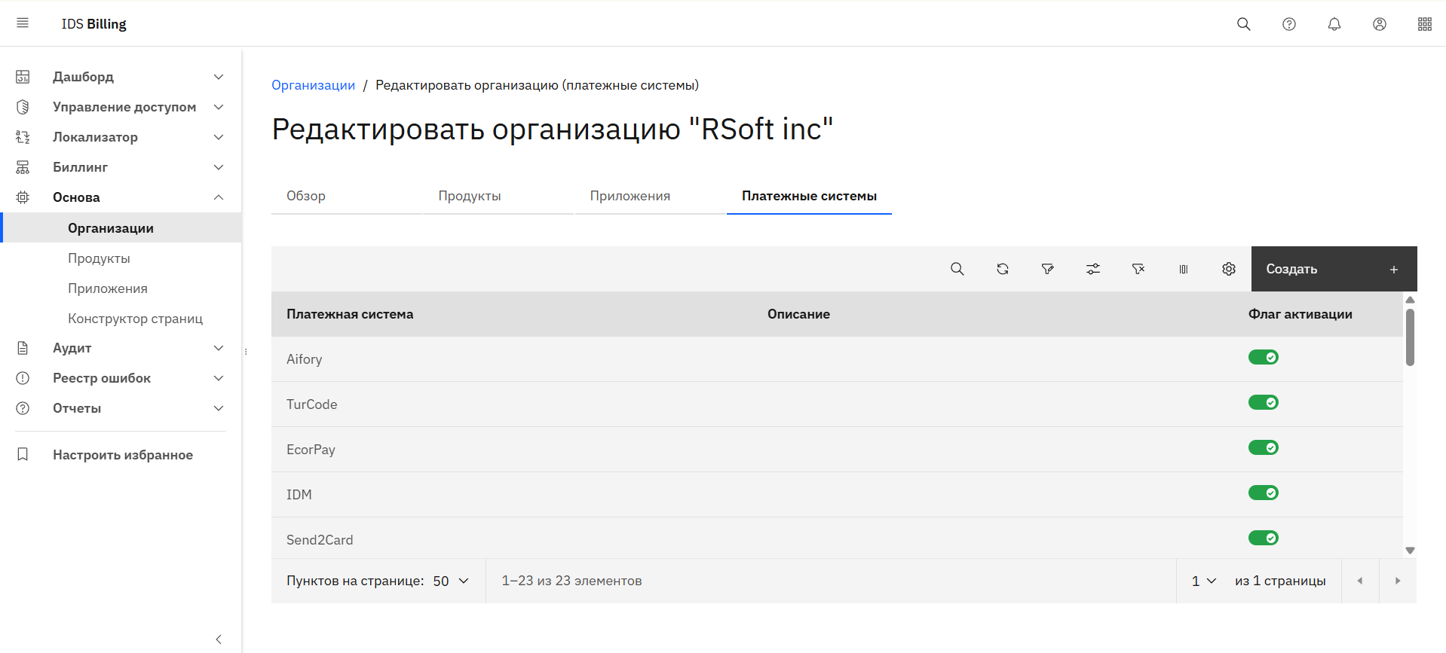Open the app switcher grid icon
This screenshot has height=653, width=1446.
coord(1424,24)
